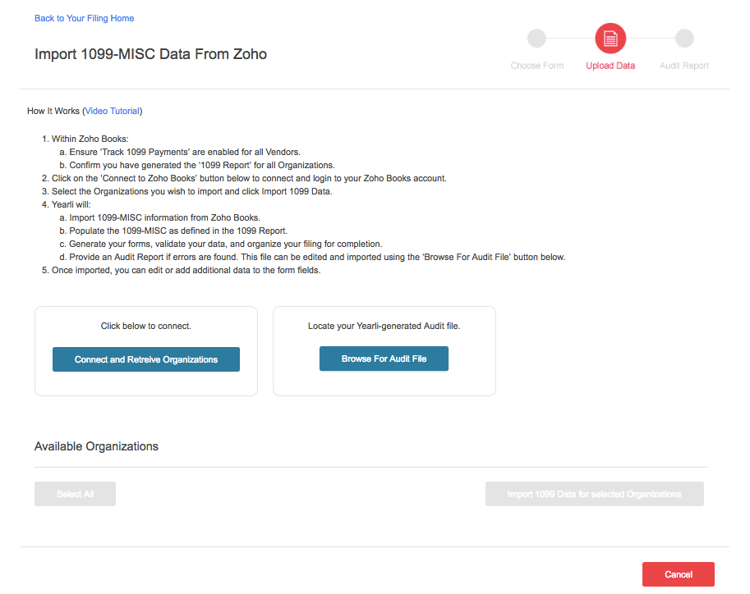Click the Available Organizations section heading

click(96, 446)
